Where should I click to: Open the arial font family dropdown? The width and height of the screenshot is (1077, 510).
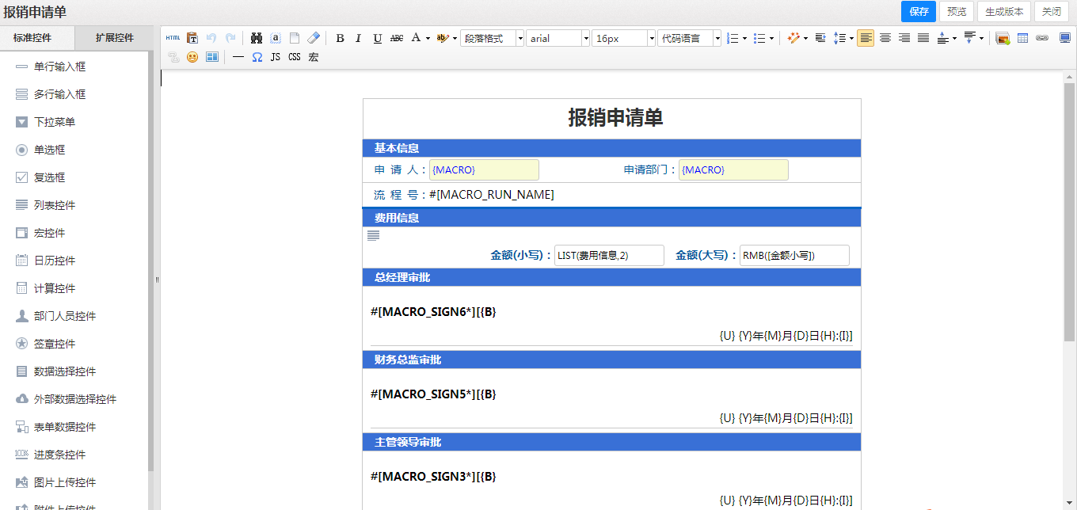[x=558, y=38]
